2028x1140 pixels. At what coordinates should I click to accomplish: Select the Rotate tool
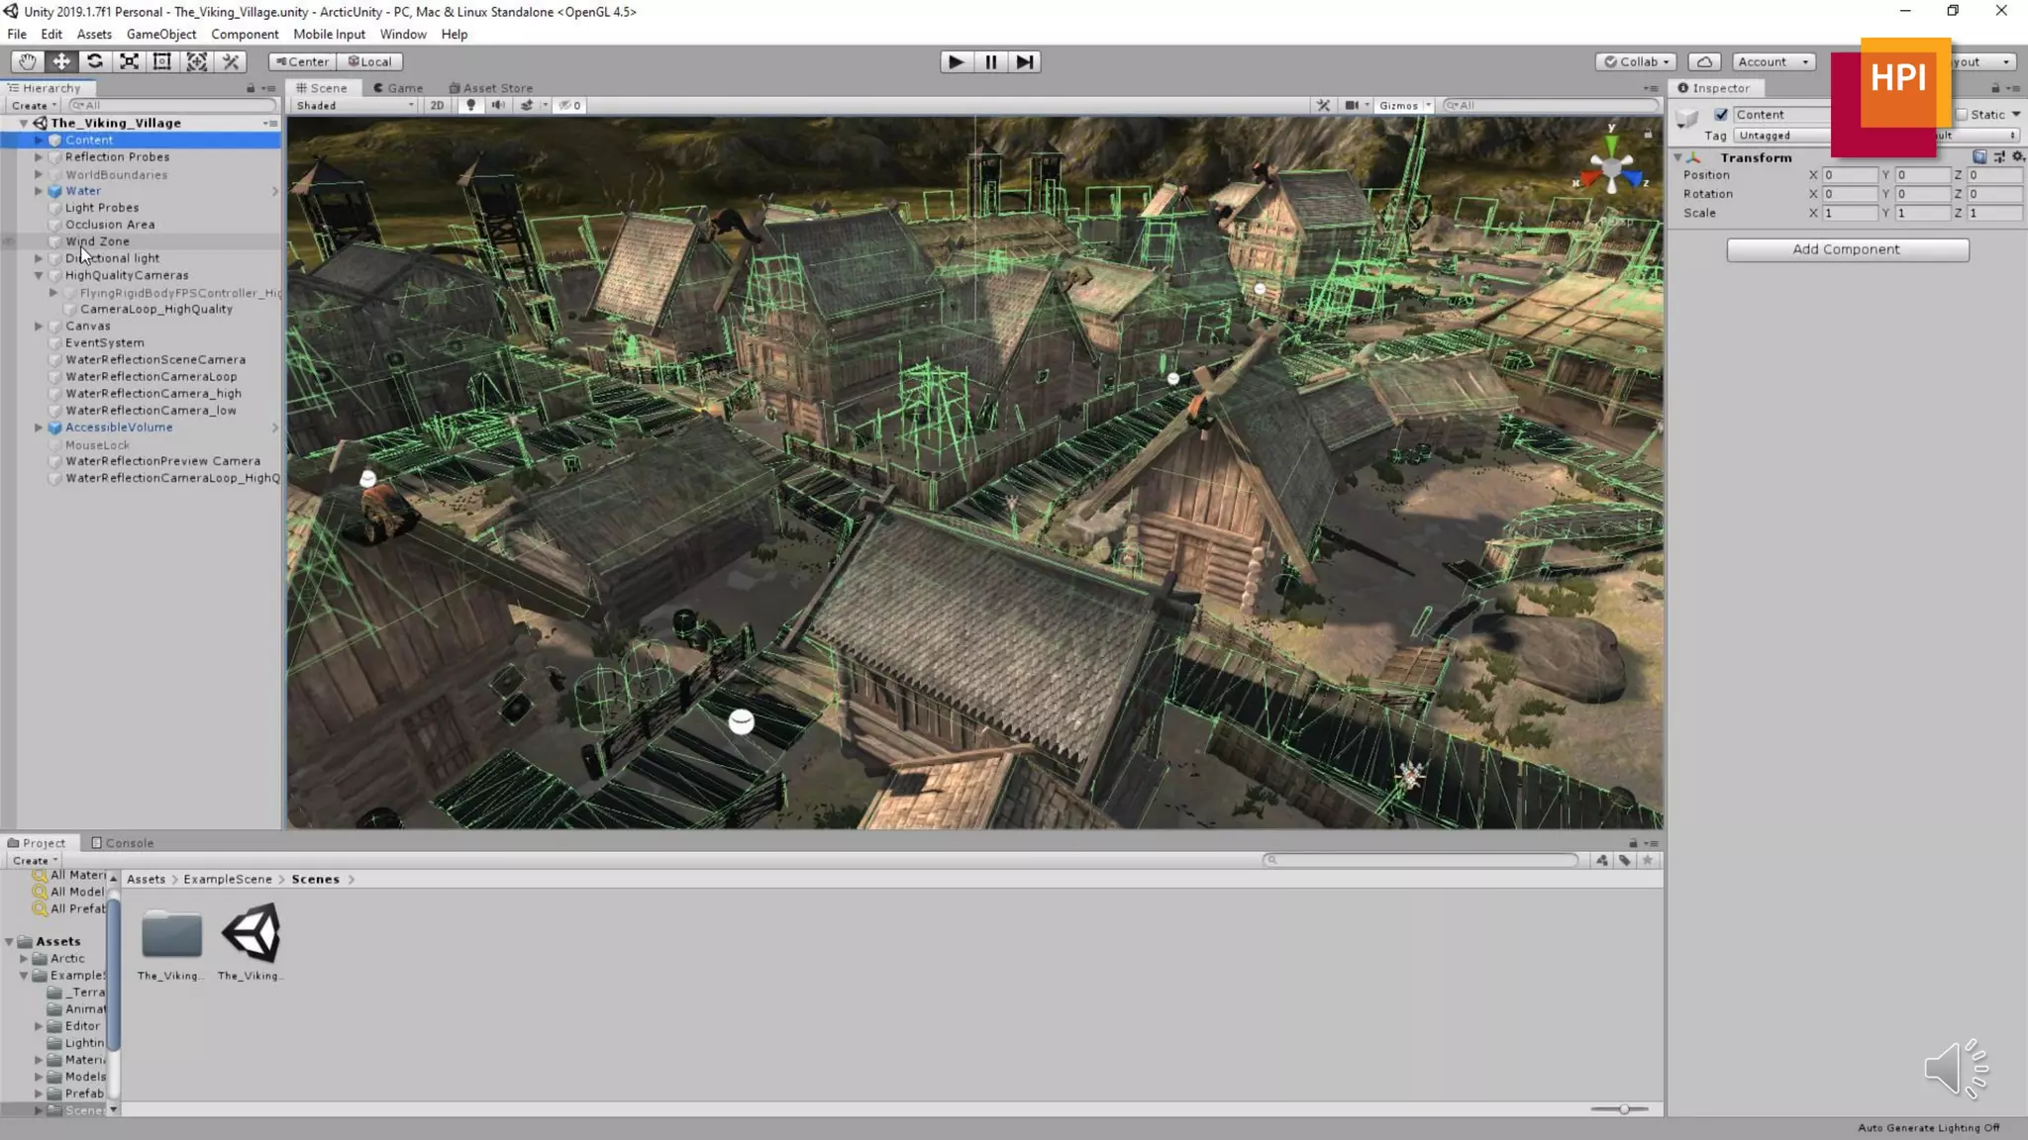95,61
